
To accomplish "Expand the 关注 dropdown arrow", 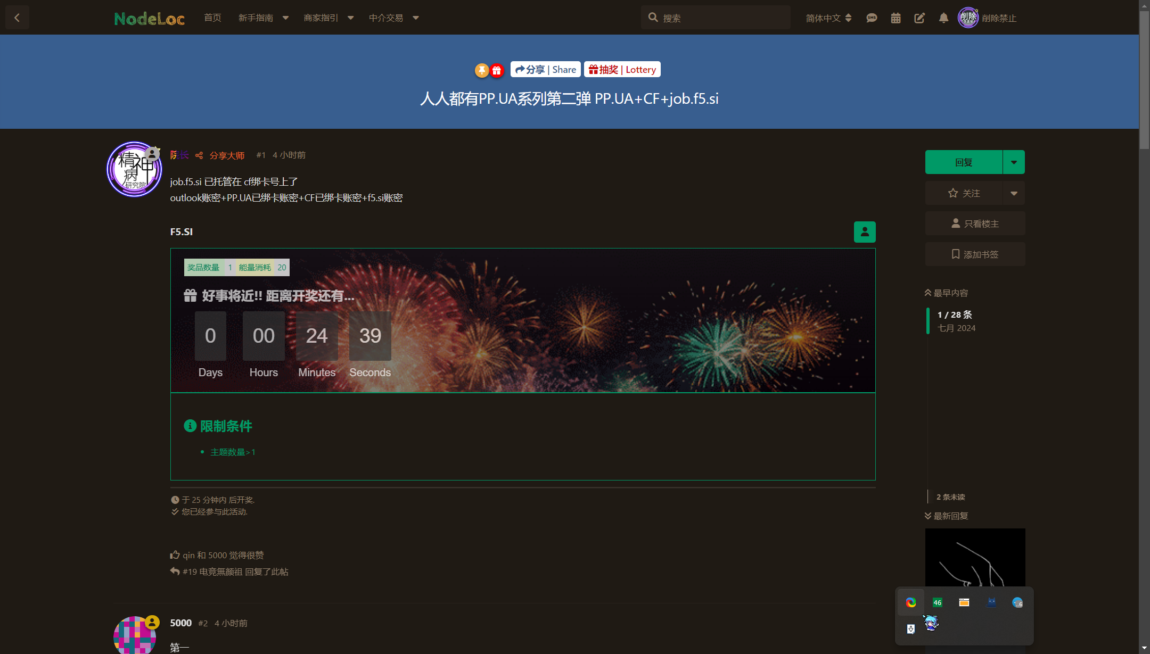I will [1014, 193].
